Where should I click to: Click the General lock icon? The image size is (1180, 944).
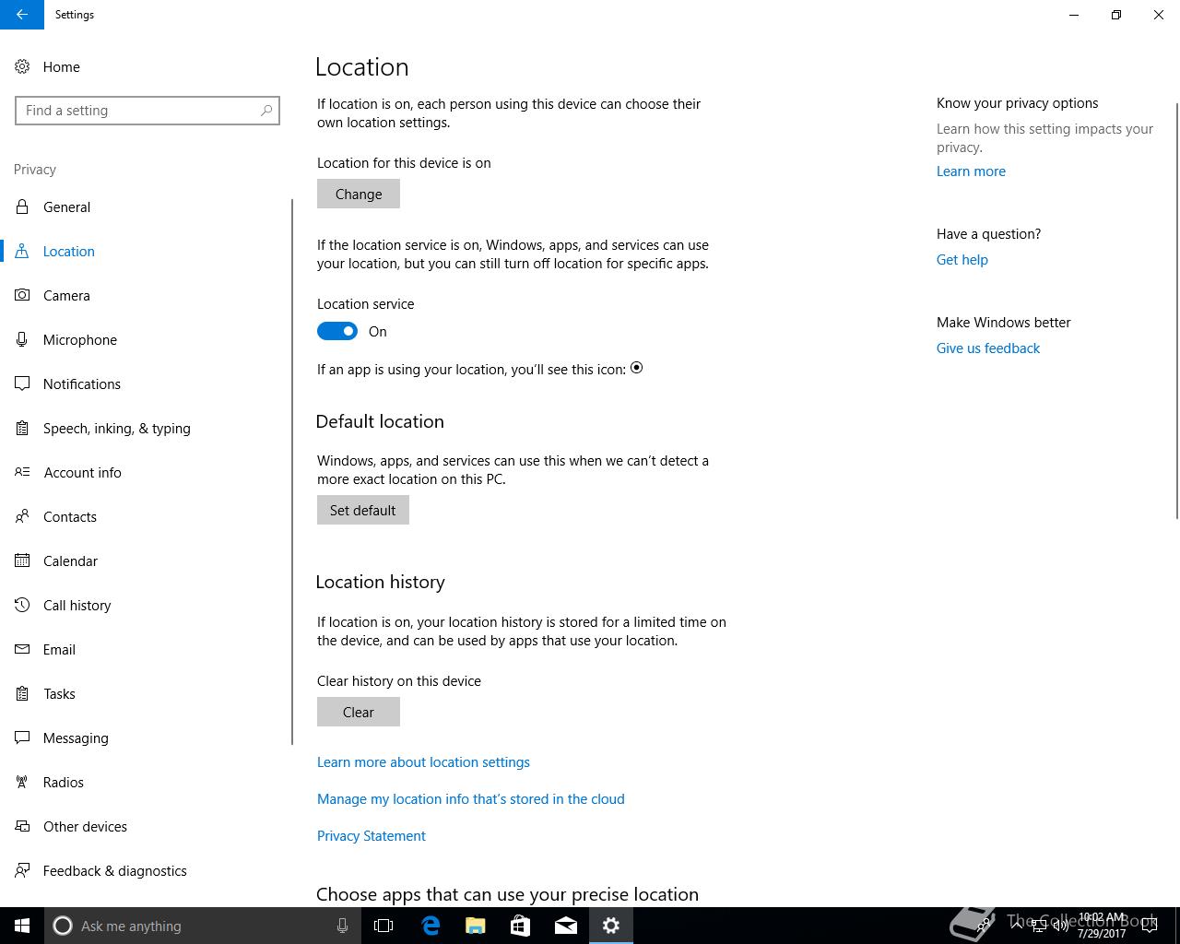[x=22, y=206]
